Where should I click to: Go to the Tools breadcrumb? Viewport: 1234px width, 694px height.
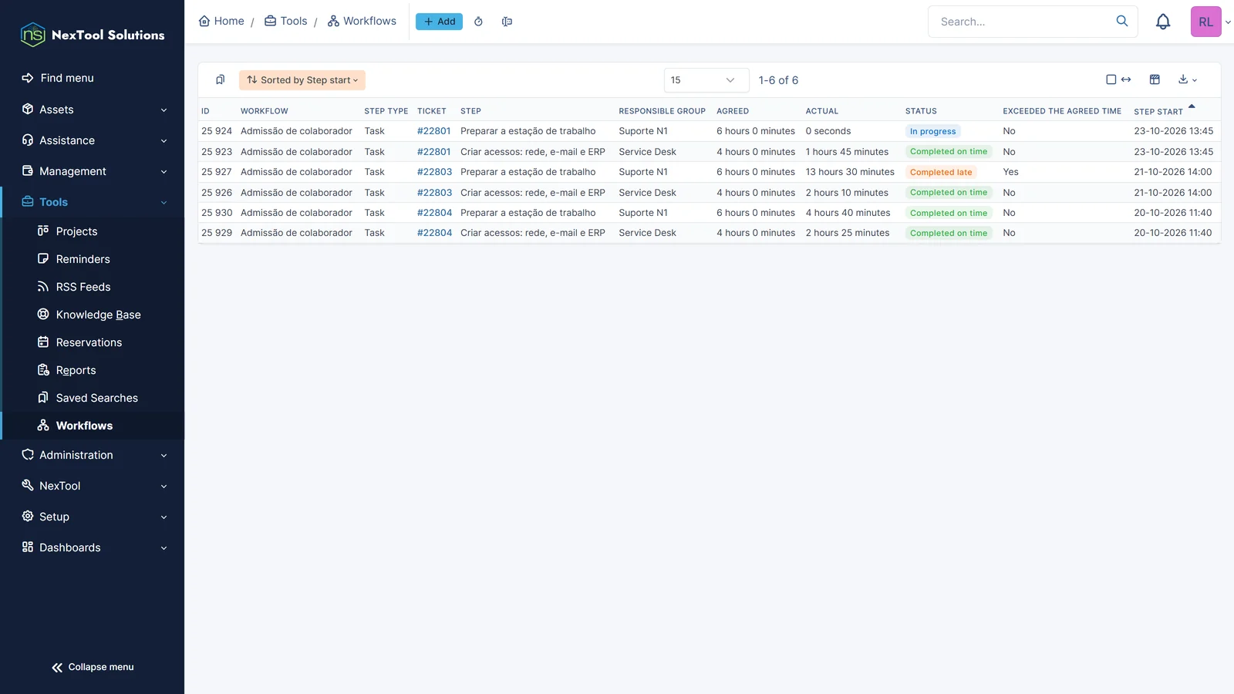285,21
